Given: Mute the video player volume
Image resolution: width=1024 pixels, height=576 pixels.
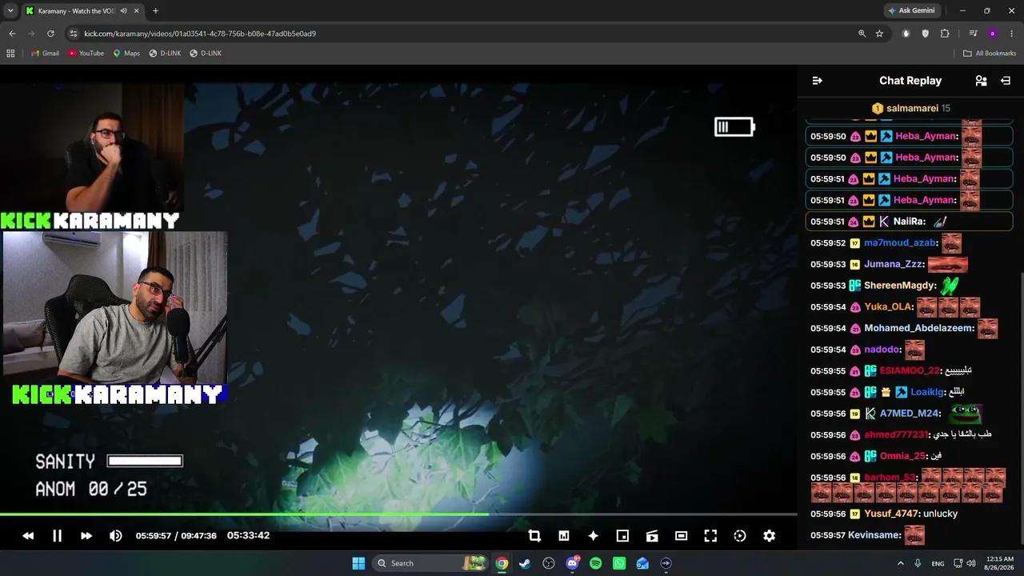Looking at the screenshot, I should click(x=116, y=536).
